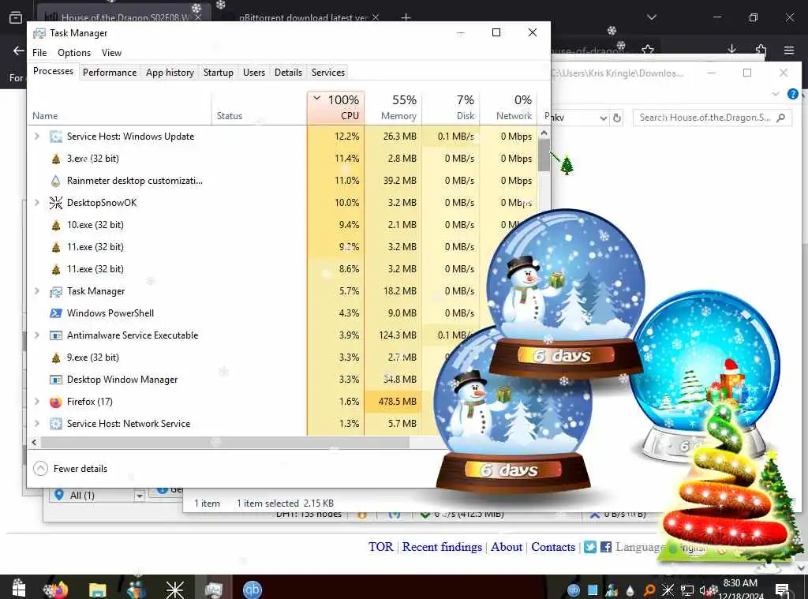The height and width of the screenshot is (599, 808).
Task: Open the Options menu in Task Manager
Action: pos(74,53)
